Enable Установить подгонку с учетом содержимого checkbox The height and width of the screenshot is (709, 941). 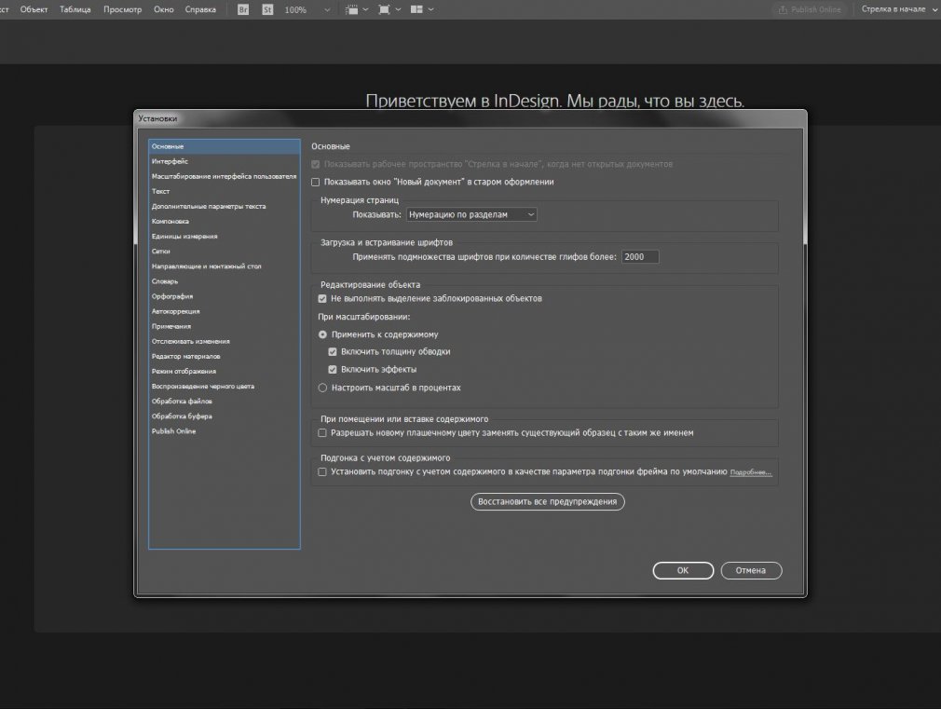(x=322, y=471)
